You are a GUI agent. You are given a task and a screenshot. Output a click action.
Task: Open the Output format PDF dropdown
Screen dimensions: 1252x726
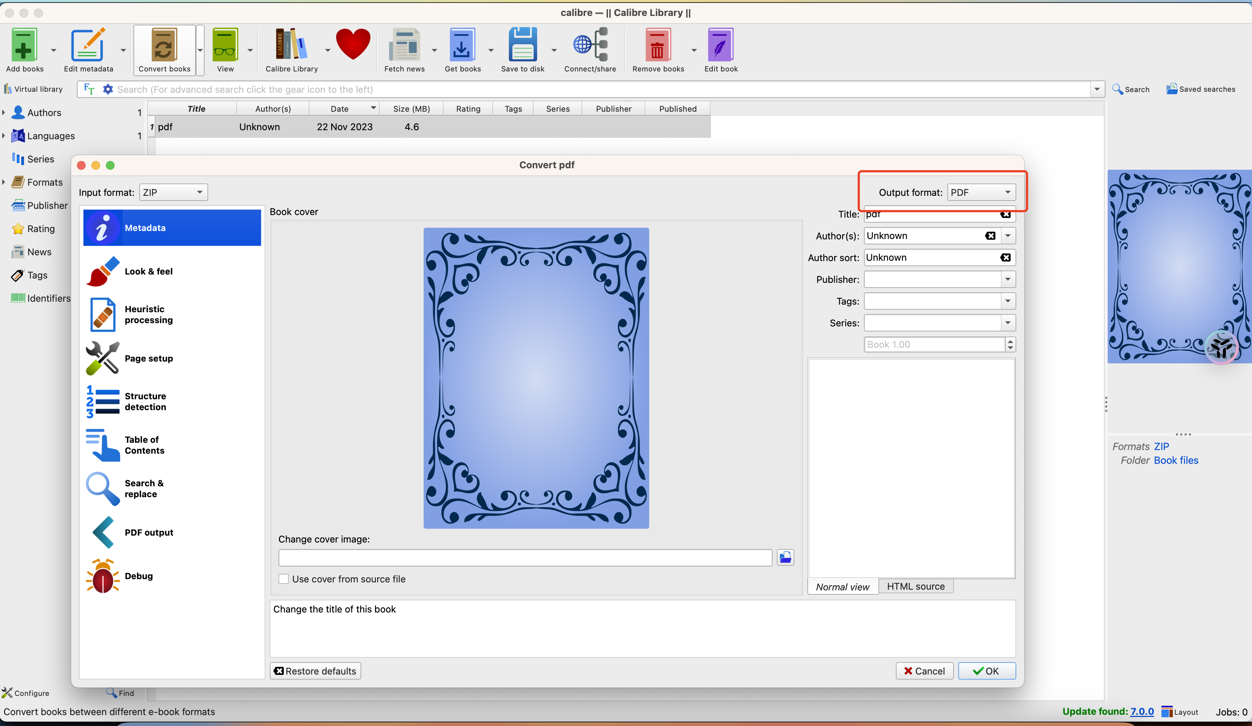(981, 192)
